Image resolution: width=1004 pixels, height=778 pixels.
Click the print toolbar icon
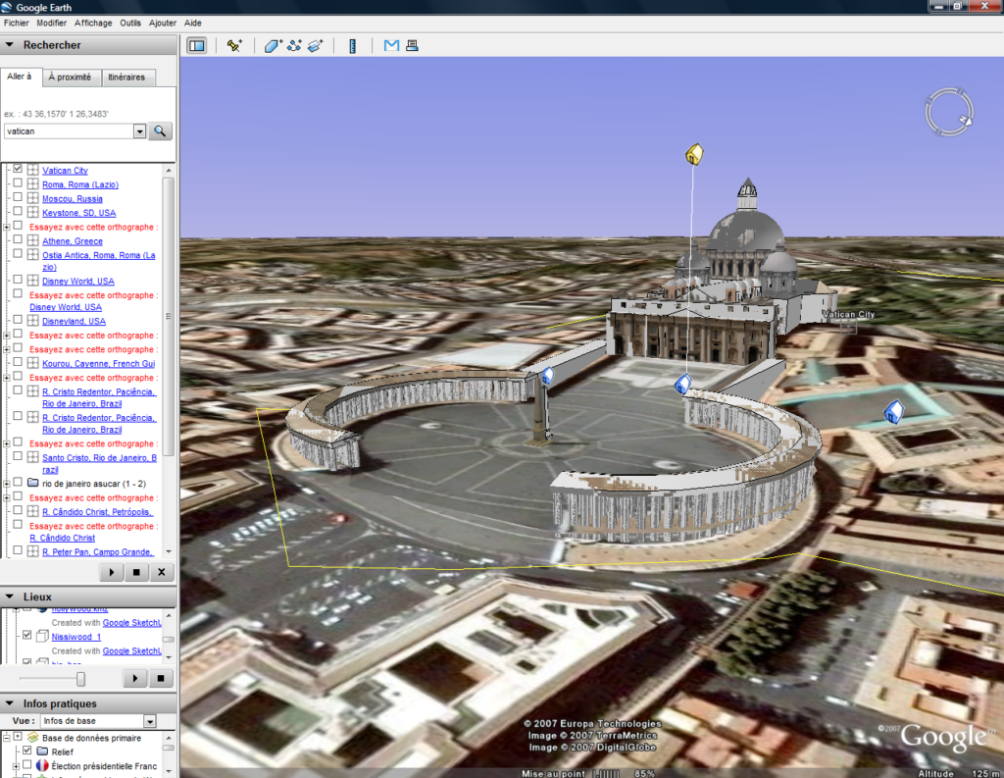(x=412, y=45)
